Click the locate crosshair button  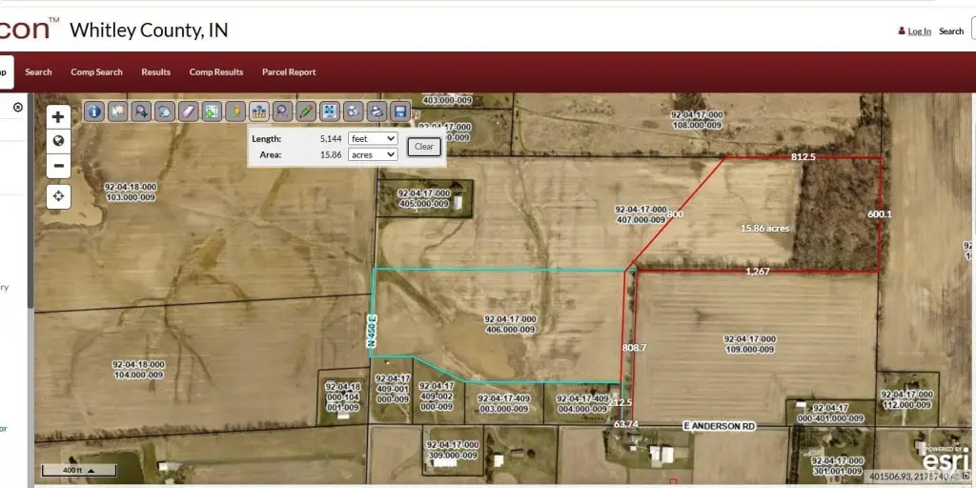click(x=58, y=196)
